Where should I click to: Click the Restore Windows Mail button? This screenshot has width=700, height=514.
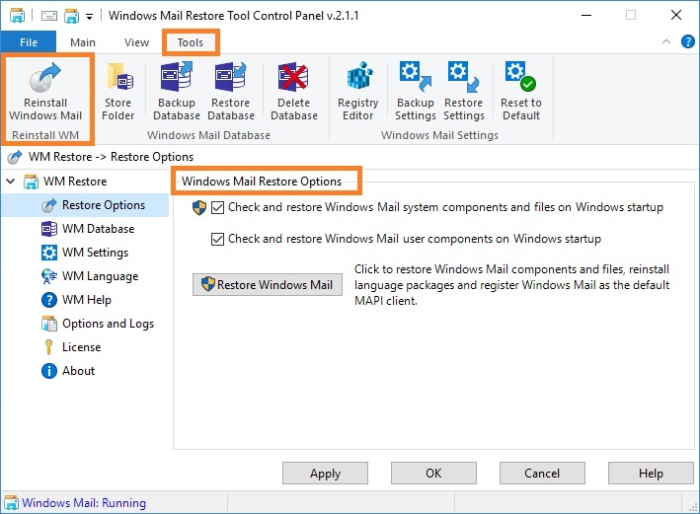[x=268, y=285]
